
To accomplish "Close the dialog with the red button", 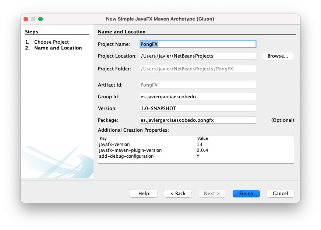I will pyautogui.click(x=26, y=19).
